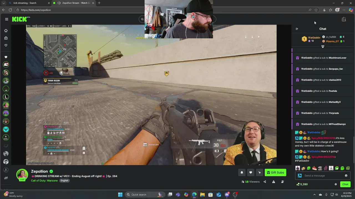The height and width of the screenshot is (199, 355).
Task: Click the Gift Subs button
Action: tap(275, 172)
